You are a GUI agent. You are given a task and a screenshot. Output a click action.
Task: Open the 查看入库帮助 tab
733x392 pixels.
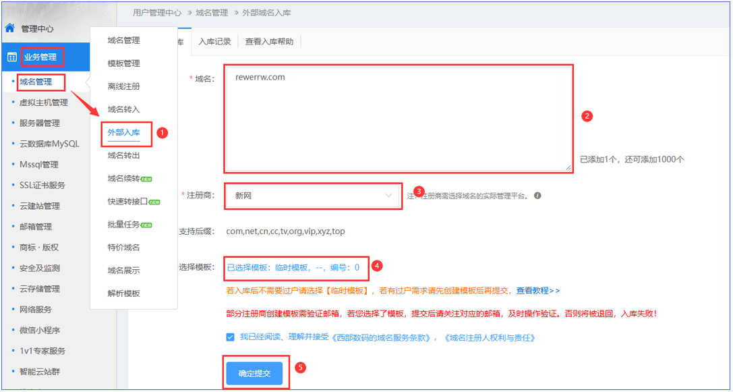(x=269, y=42)
